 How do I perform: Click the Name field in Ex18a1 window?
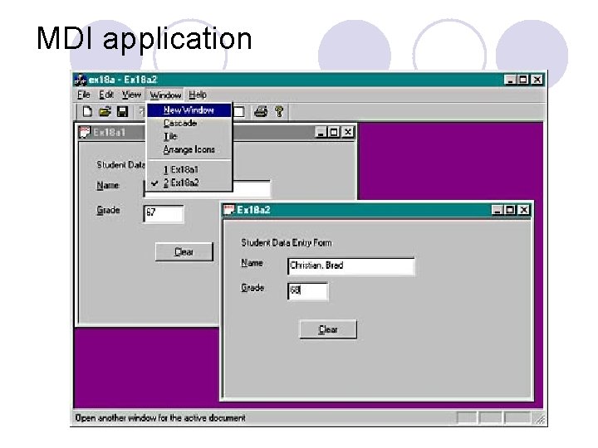(252, 189)
